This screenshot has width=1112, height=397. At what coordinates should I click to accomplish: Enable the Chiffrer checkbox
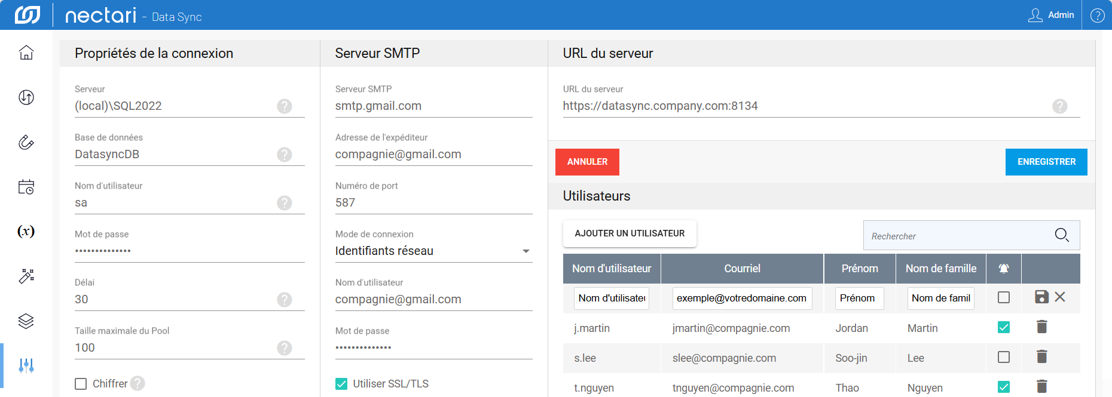click(x=81, y=384)
